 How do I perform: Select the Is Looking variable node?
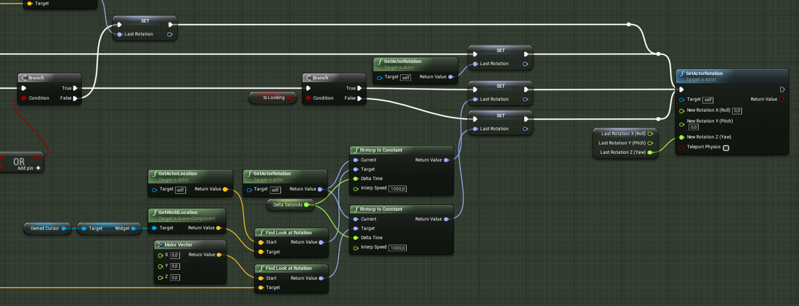(x=274, y=97)
